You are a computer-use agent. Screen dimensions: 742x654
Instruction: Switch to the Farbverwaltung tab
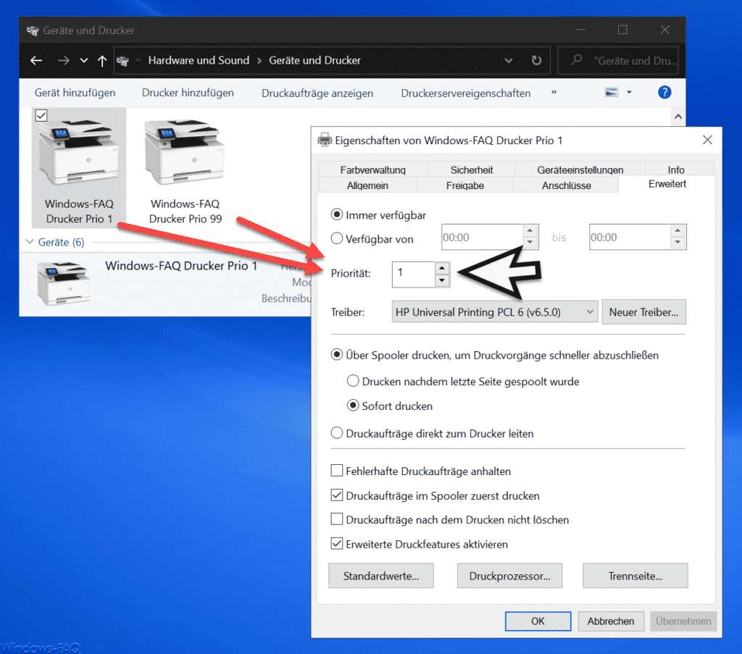tap(372, 169)
